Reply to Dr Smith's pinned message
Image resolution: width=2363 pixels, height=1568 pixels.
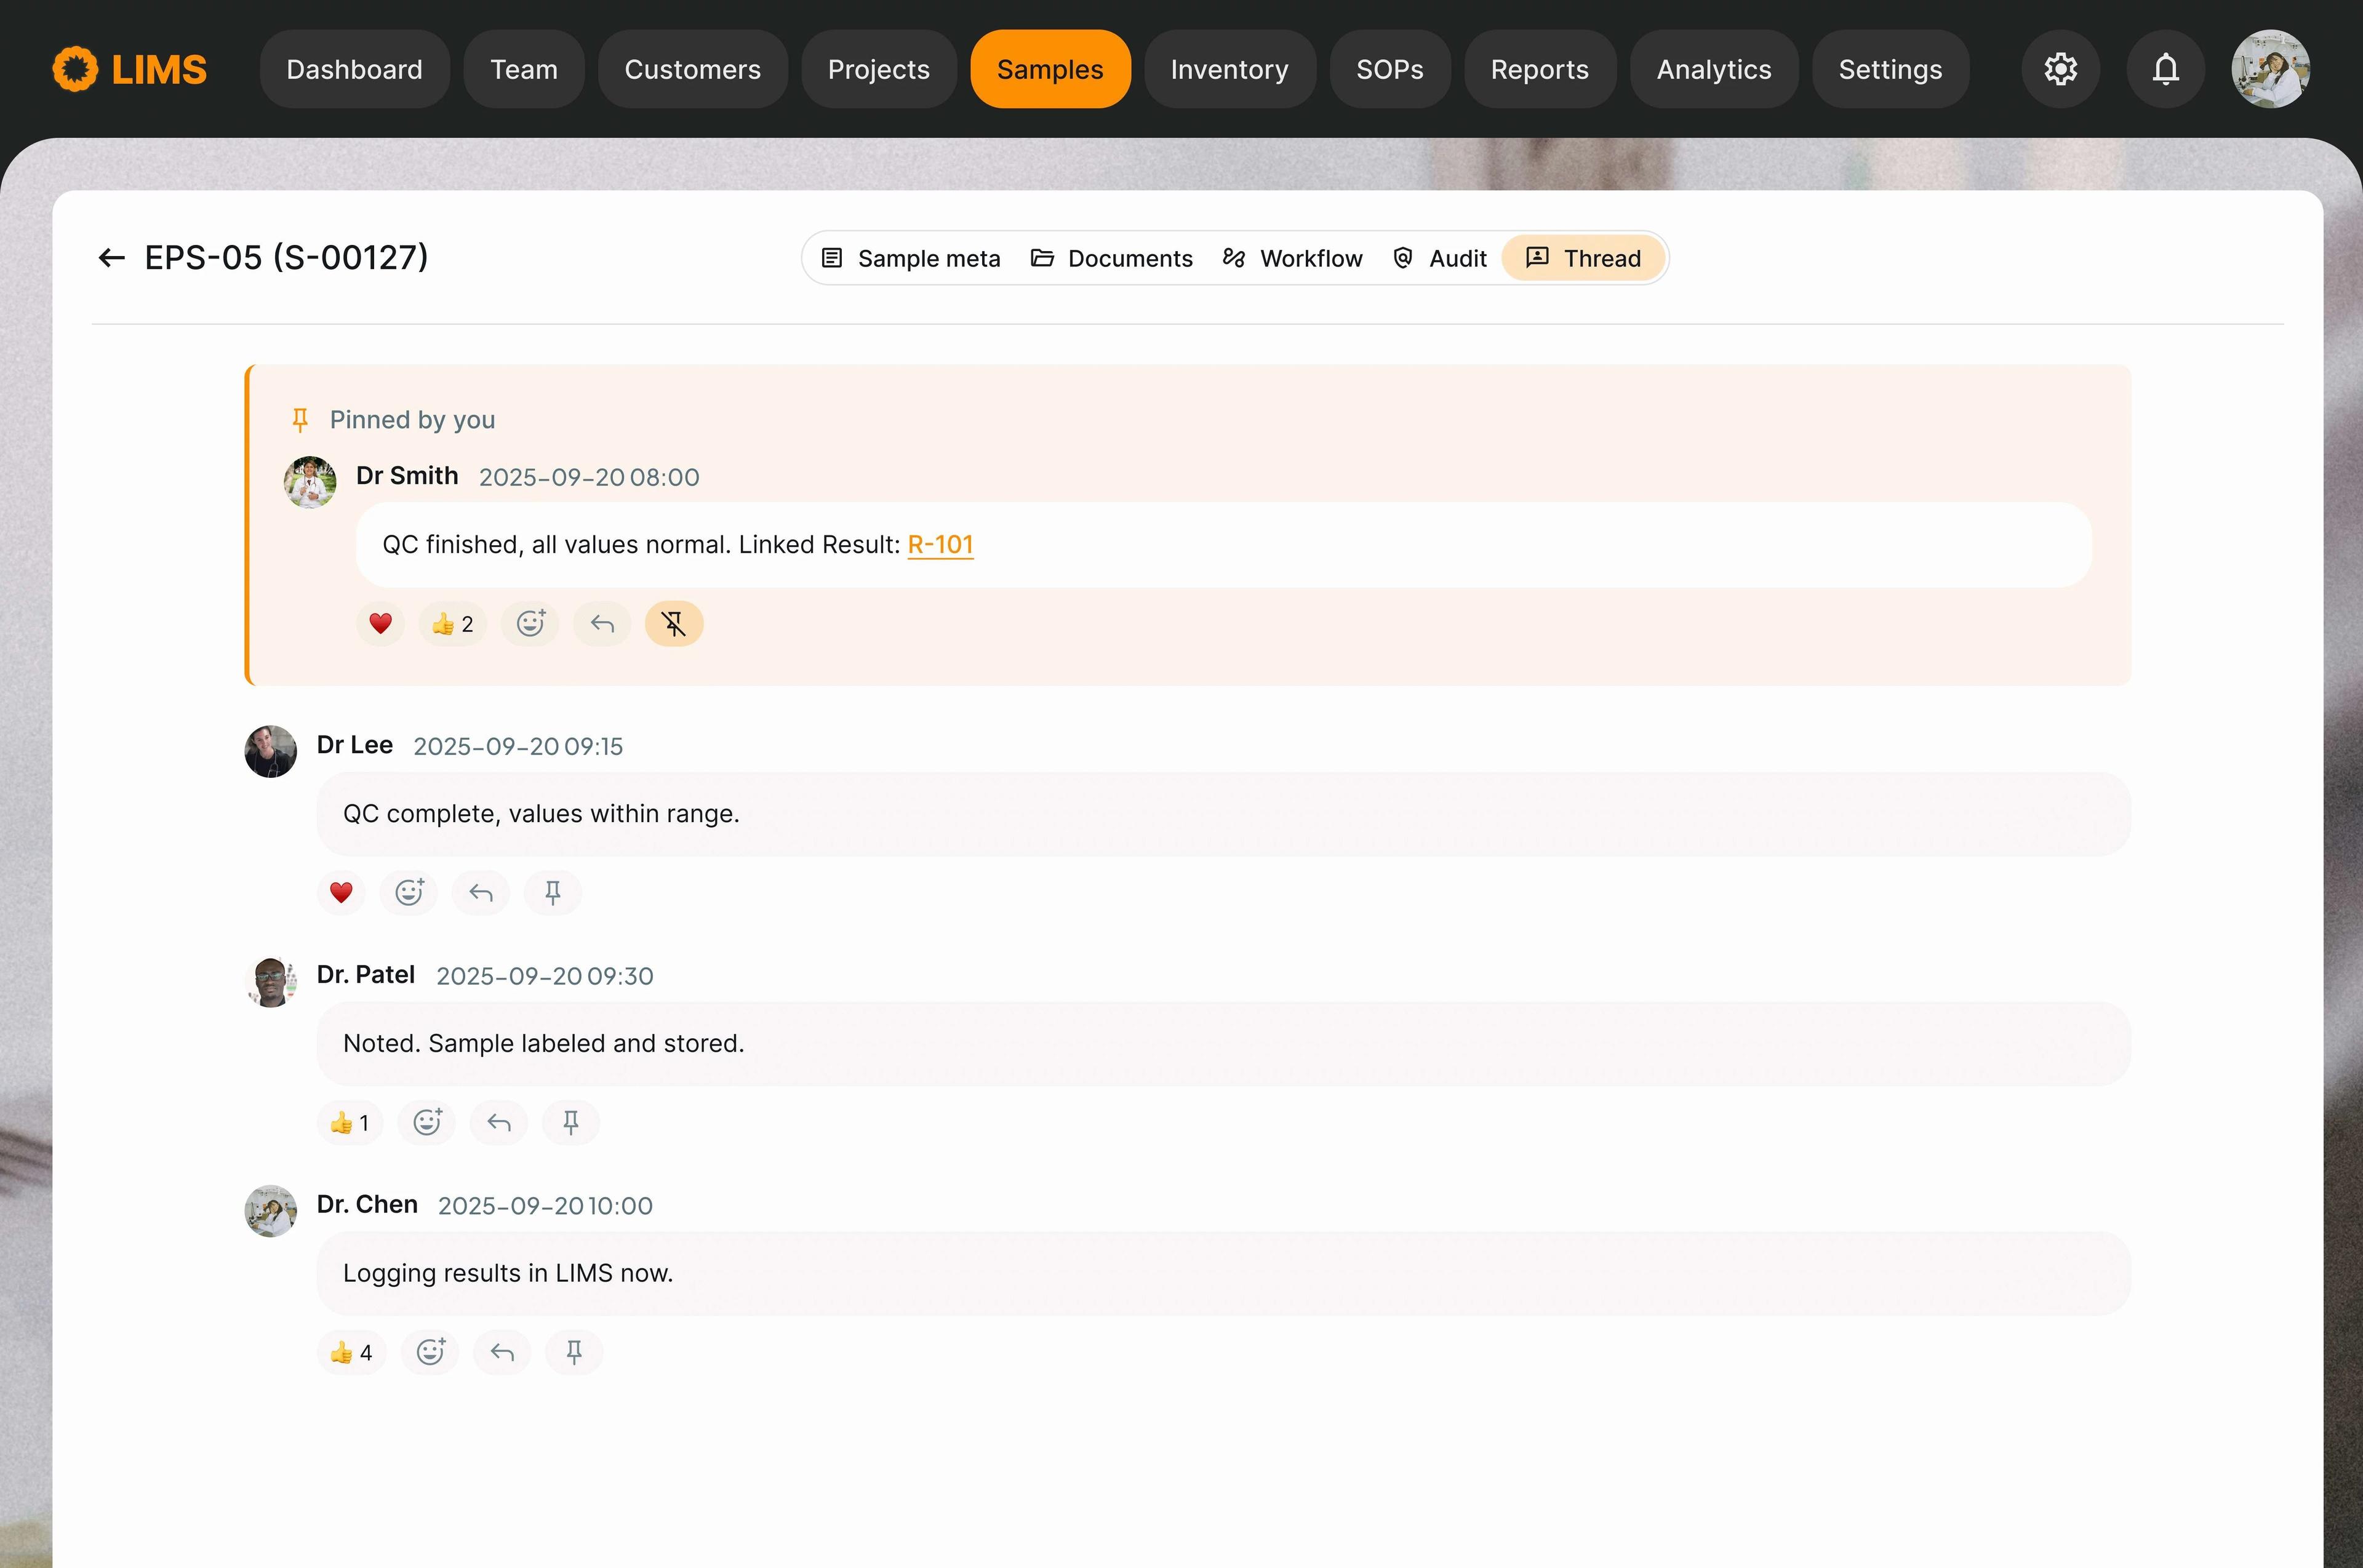pos(601,624)
